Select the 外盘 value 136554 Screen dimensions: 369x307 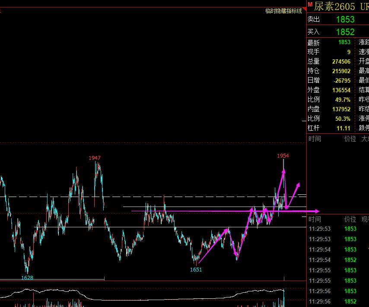pos(341,90)
